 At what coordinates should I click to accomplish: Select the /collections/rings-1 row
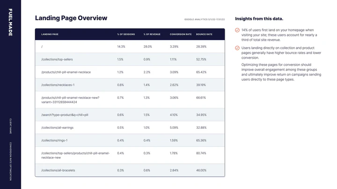point(54,140)
